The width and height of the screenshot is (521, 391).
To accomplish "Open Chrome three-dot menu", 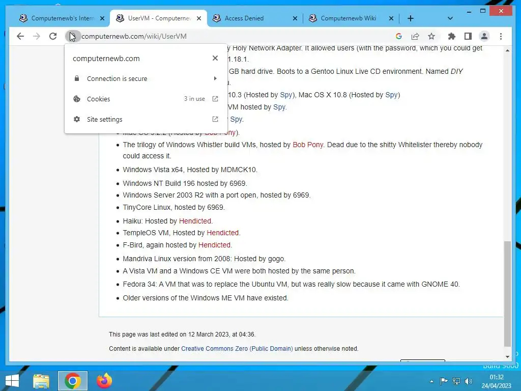I will [x=501, y=36].
